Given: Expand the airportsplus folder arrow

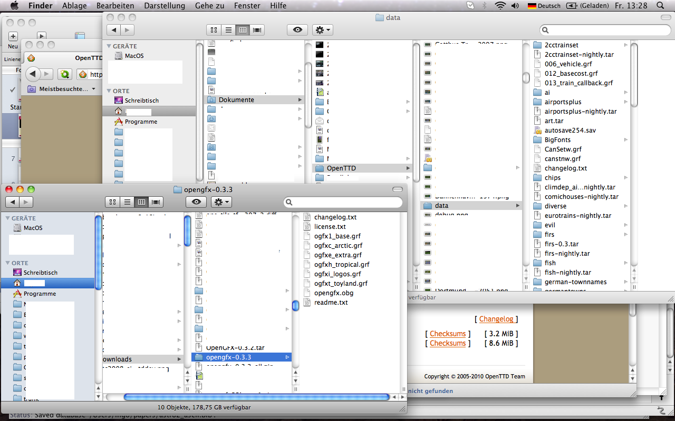Looking at the screenshot, I should tap(626, 102).
